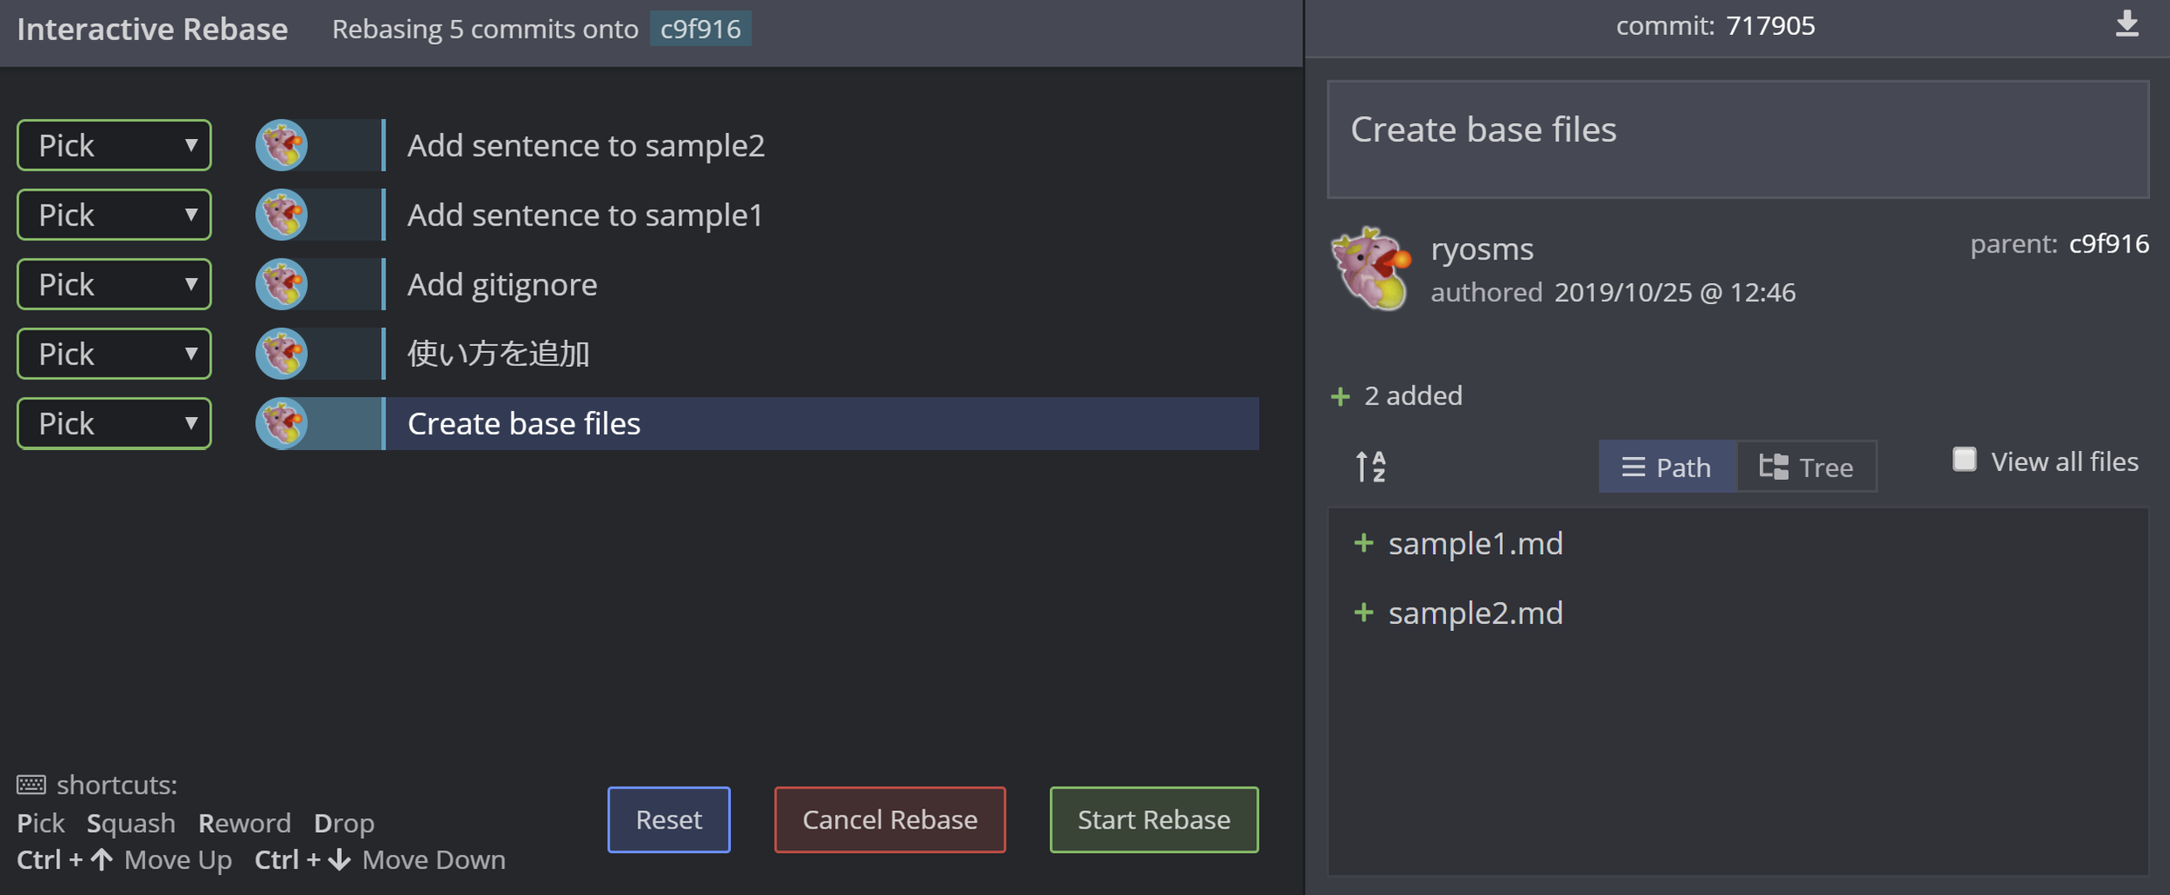
Task: Click the green plus icon beside sample2.md
Action: pos(1363,613)
